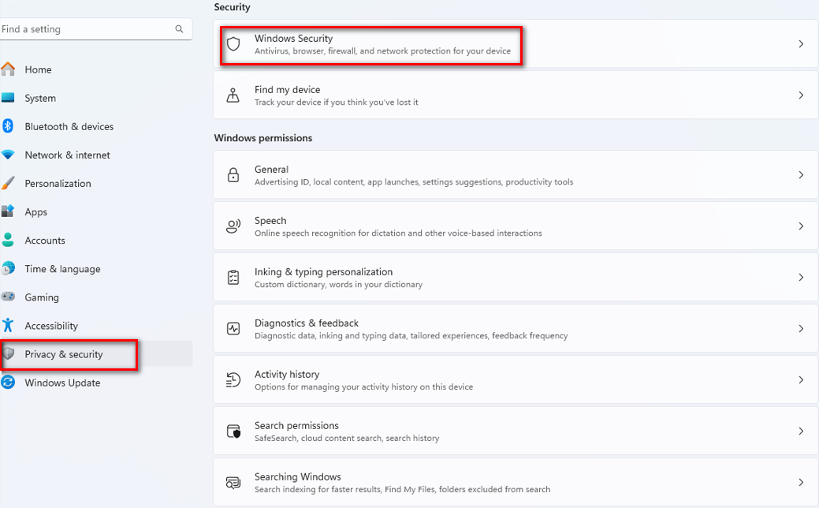Open Personalization settings
The width and height of the screenshot is (819, 508).
(x=96, y=183)
